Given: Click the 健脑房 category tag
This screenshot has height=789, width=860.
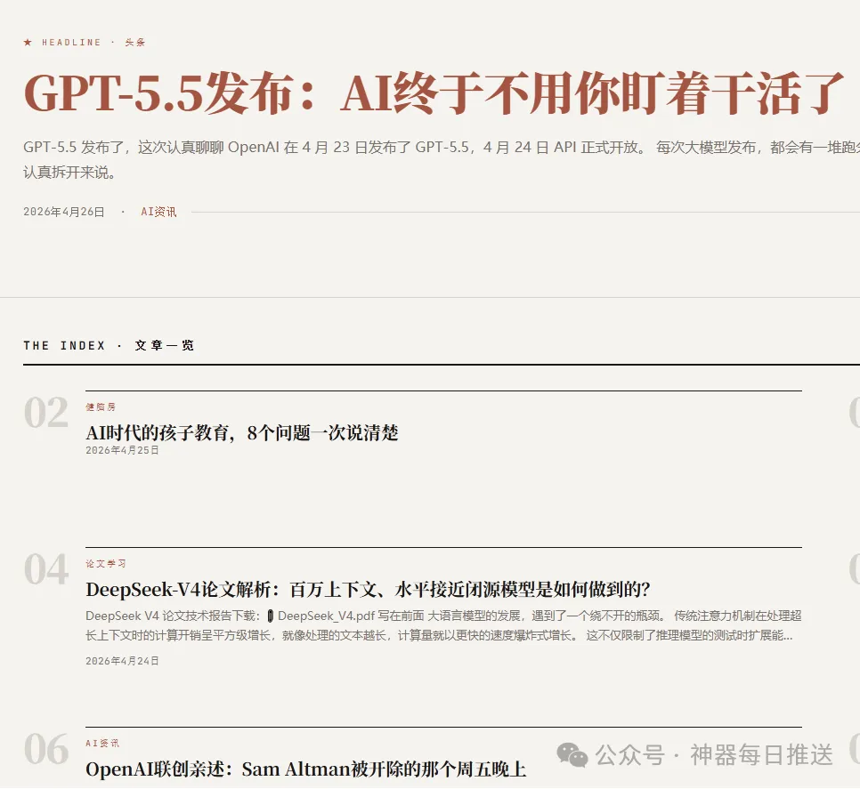Looking at the screenshot, I should [101, 407].
